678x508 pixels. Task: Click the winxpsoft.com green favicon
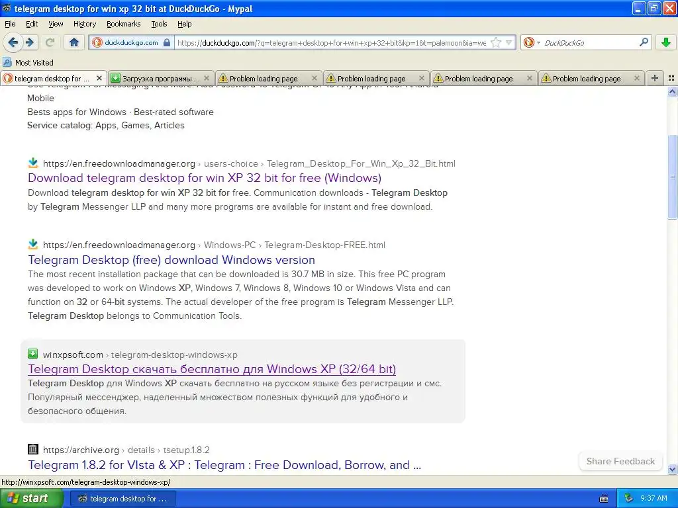pyautogui.click(x=33, y=354)
